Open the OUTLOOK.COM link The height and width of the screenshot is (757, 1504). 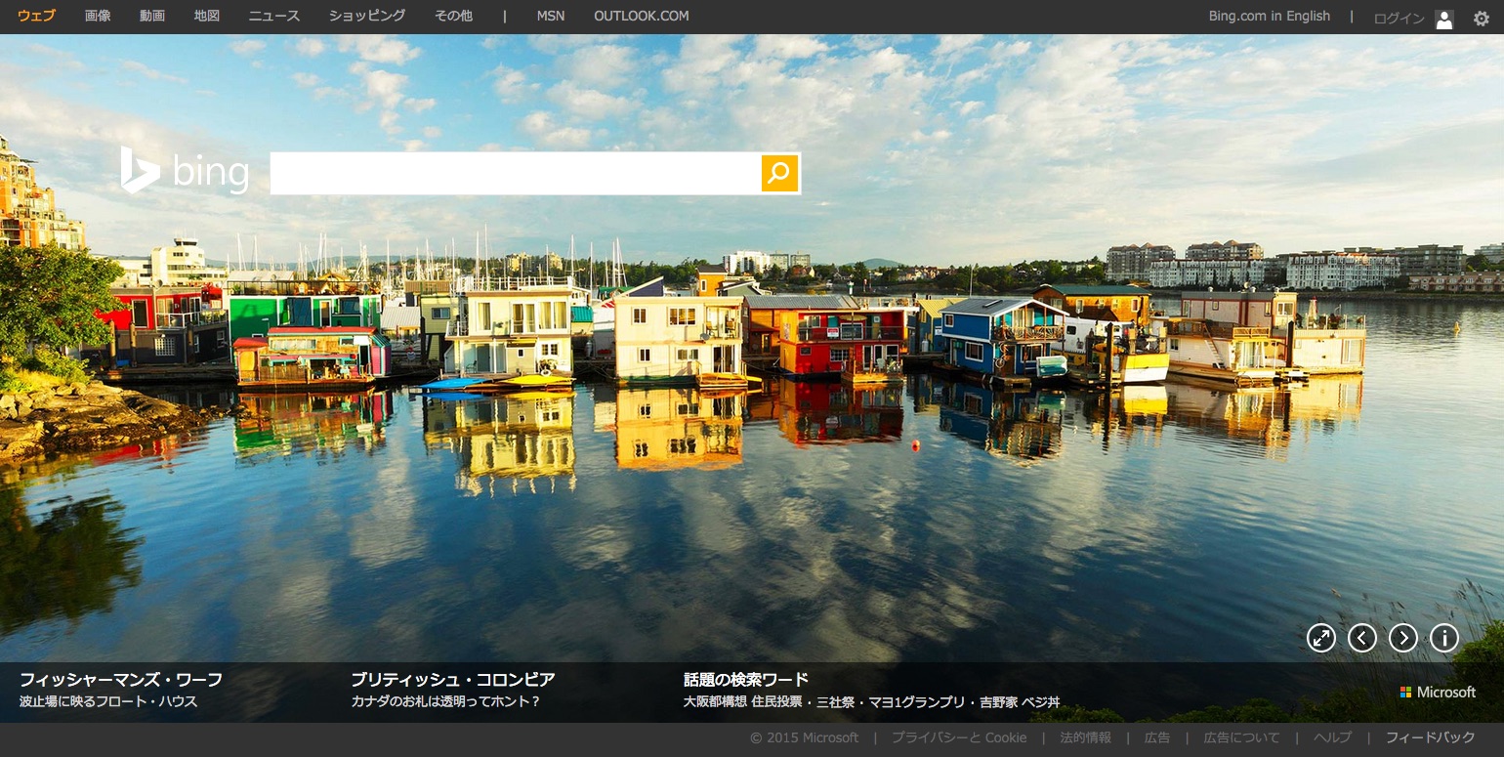pos(641,16)
